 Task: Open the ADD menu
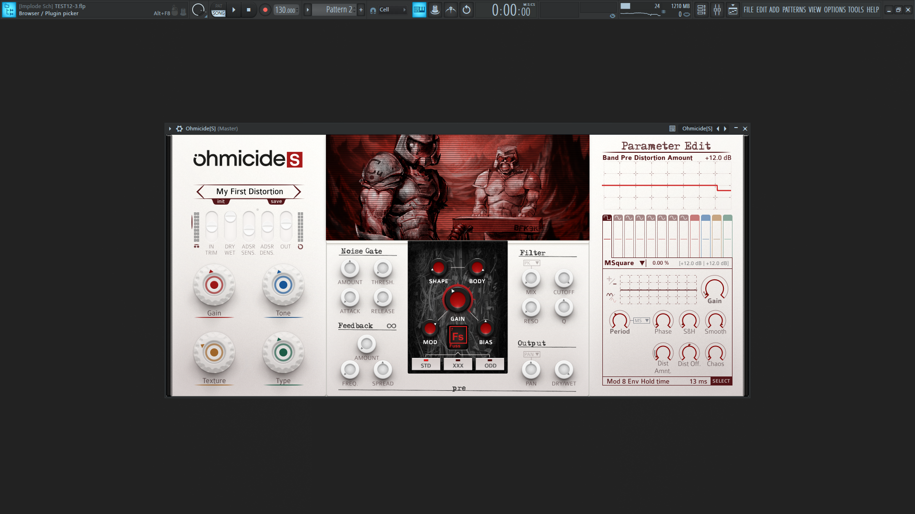coord(774,10)
